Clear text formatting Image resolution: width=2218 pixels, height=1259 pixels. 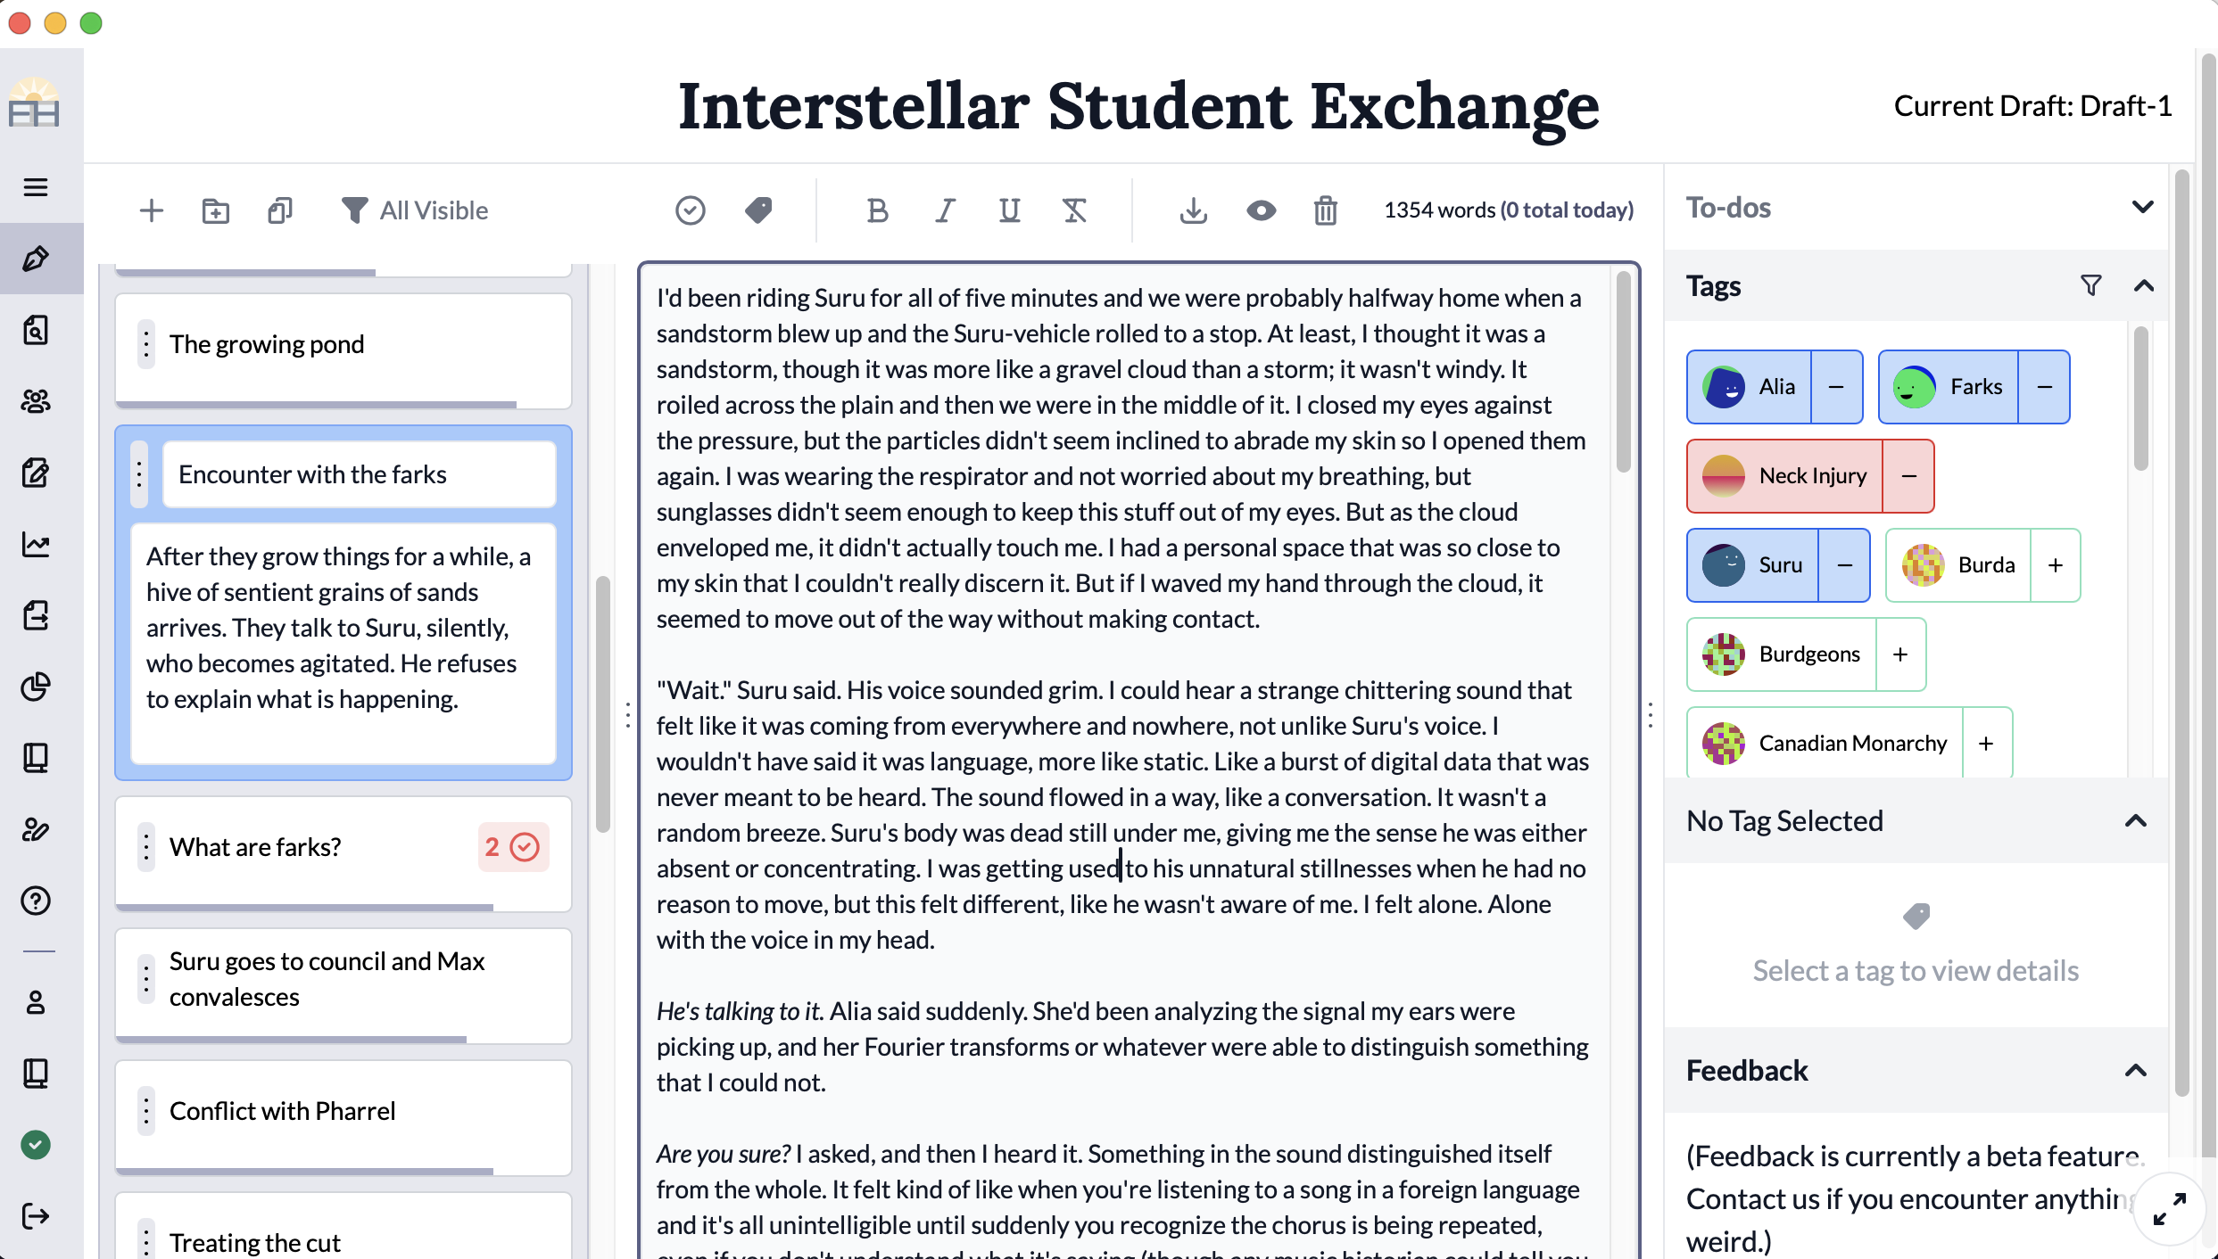point(1075,210)
